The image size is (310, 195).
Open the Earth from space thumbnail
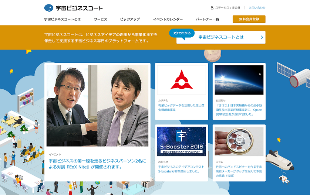239,80
